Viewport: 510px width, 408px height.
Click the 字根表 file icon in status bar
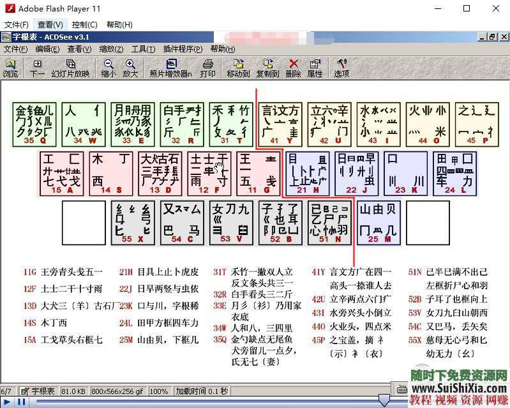coord(24,391)
